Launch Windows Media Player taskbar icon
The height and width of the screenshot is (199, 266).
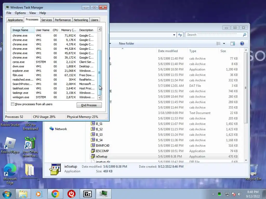(39, 194)
